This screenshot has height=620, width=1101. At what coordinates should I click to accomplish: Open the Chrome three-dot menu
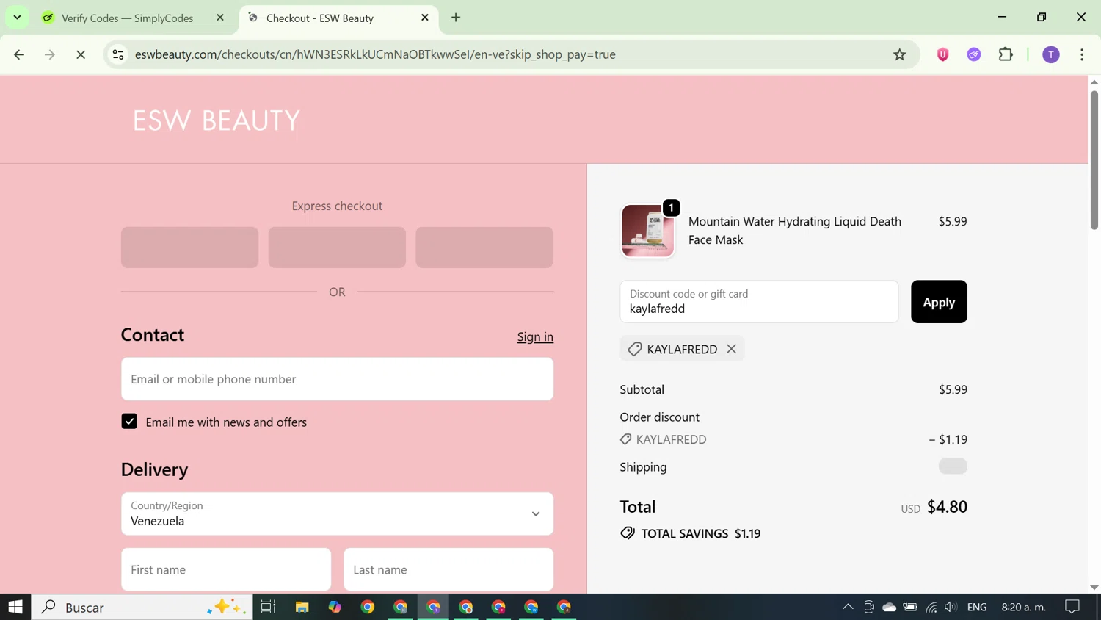pos(1082,54)
